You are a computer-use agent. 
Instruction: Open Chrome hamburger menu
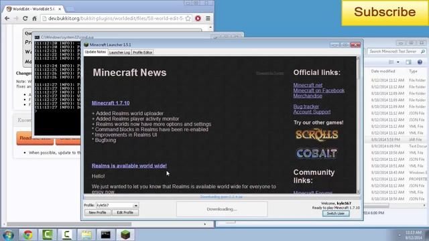click(x=208, y=19)
